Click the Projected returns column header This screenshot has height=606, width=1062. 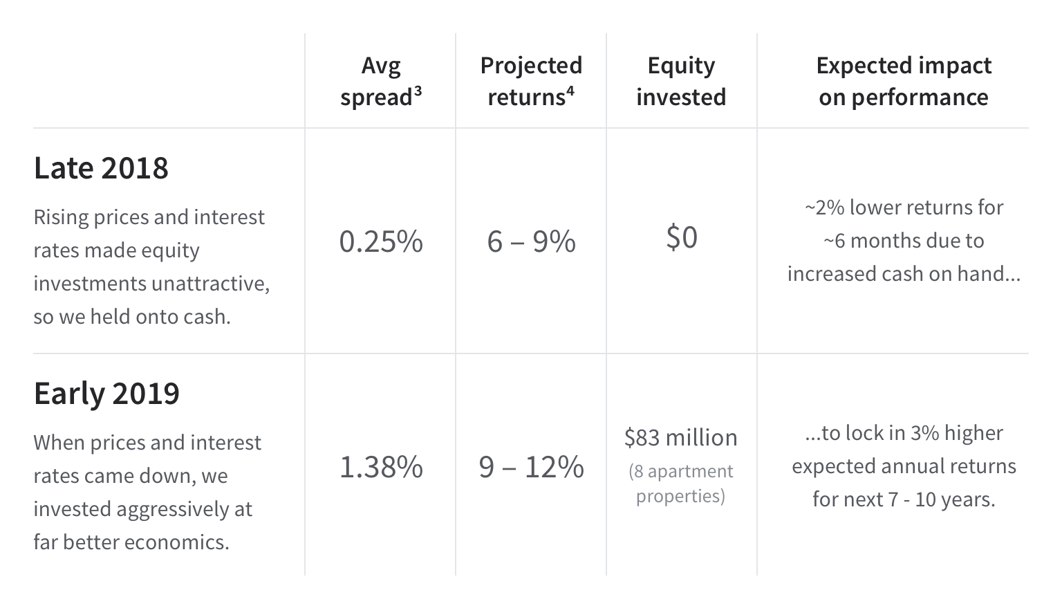pyautogui.click(x=531, y=81)
